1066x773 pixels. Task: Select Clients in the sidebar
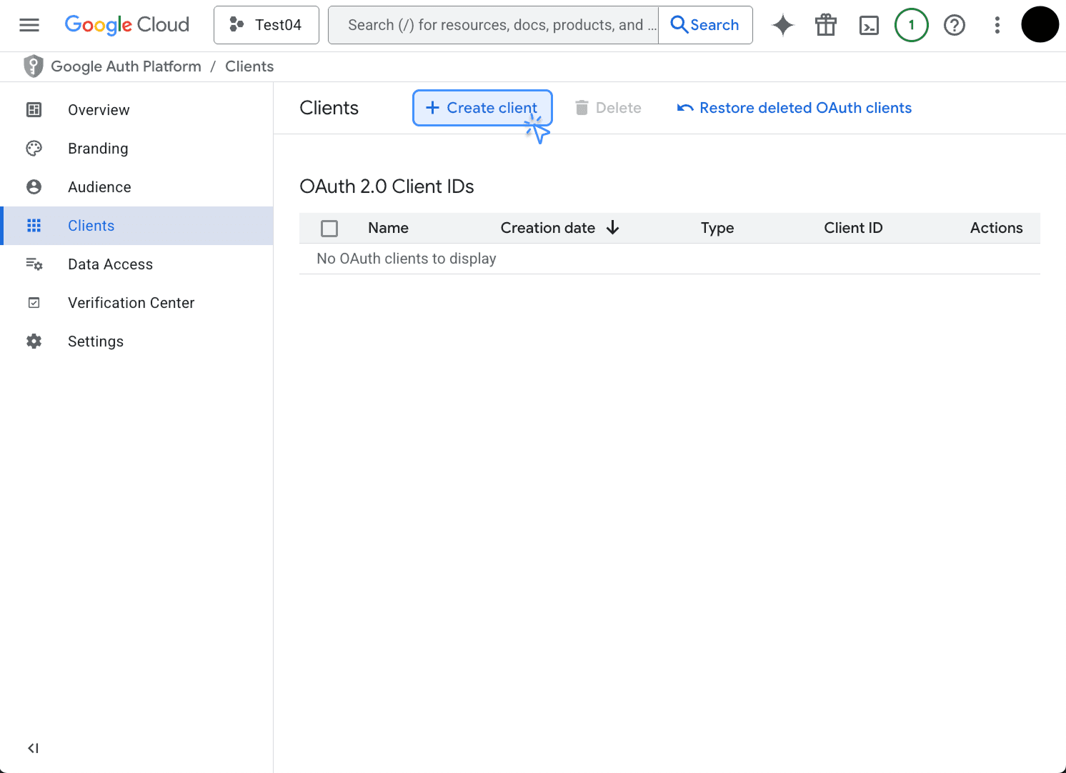(x=137, y=225)
